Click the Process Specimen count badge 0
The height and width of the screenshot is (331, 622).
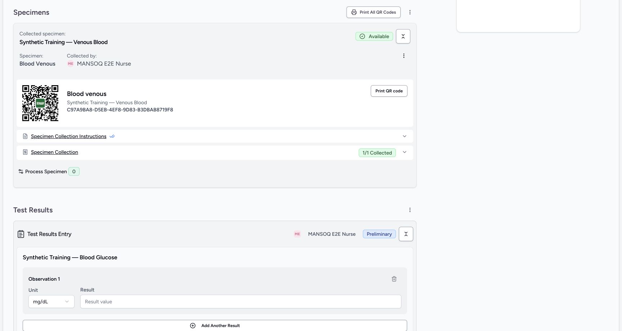click(x=74, y=171)
